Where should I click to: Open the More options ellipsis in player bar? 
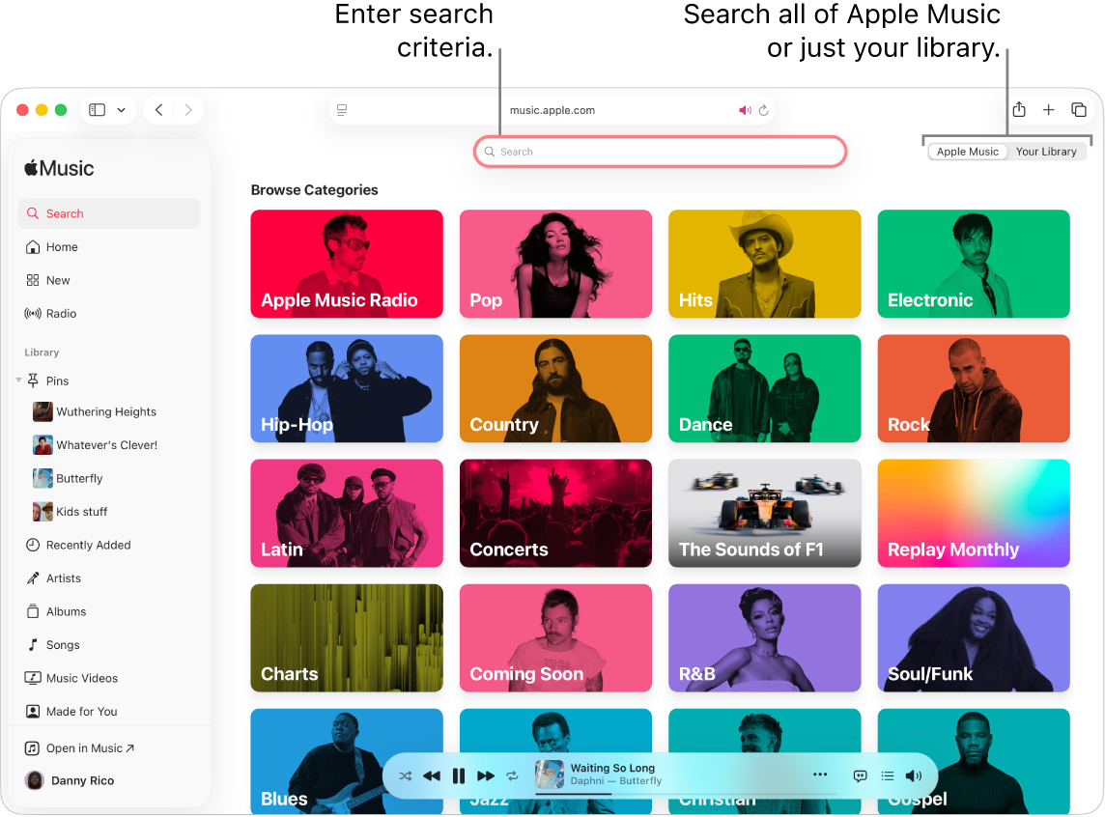pyautogui.click(x=820, y=775)
